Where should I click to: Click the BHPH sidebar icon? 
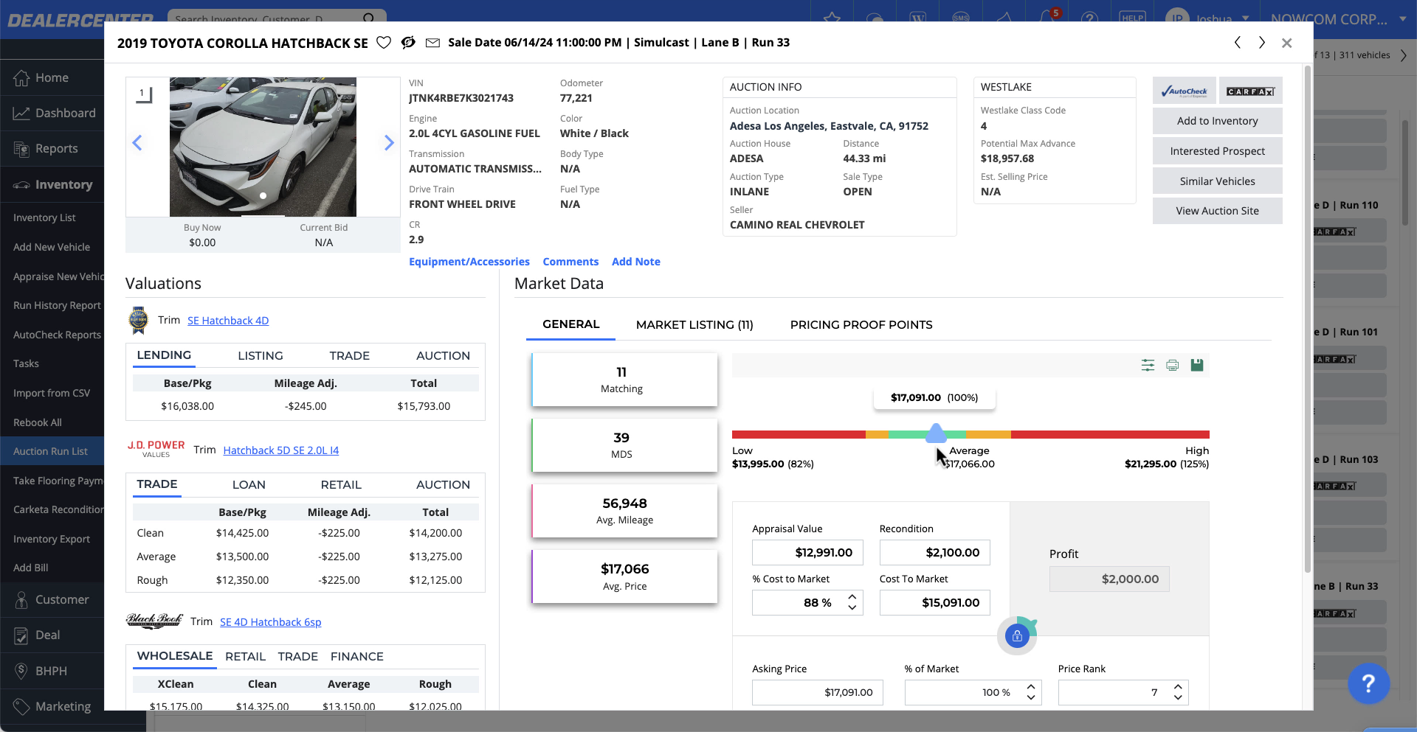pyautogui.click(x=21, y=671)
